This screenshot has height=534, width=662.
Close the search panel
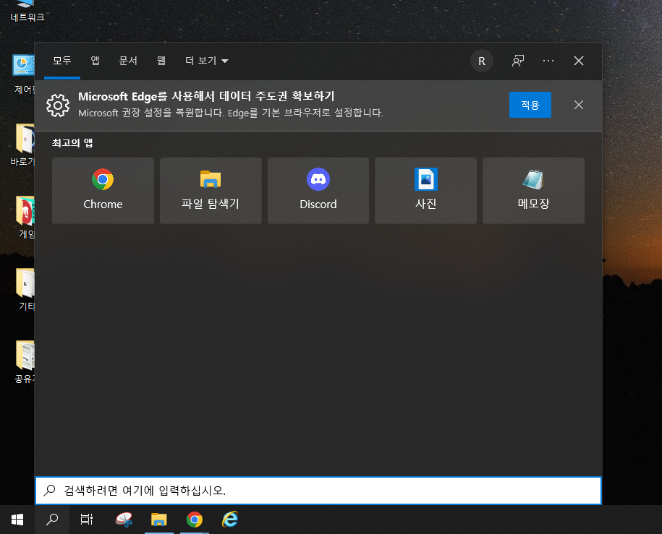578,61
